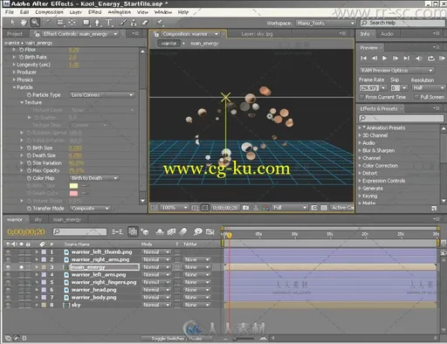
Task: Click the Effects & Presets search field
Action: point(401,118)
